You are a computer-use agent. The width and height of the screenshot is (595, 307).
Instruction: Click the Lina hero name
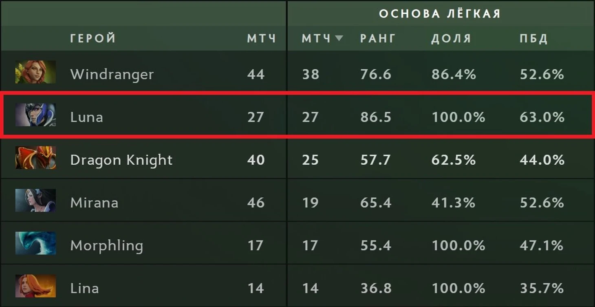coord(84,288)
